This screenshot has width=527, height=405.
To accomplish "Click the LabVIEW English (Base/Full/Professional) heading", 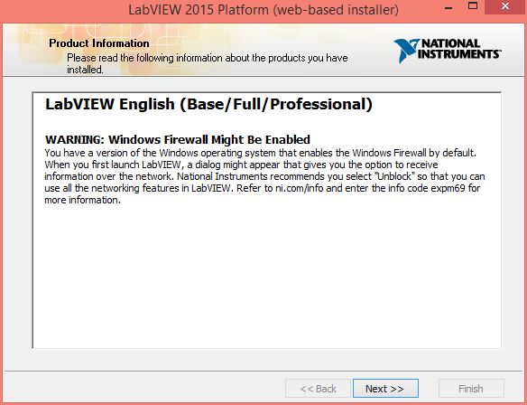I will (x=208, y=104).
